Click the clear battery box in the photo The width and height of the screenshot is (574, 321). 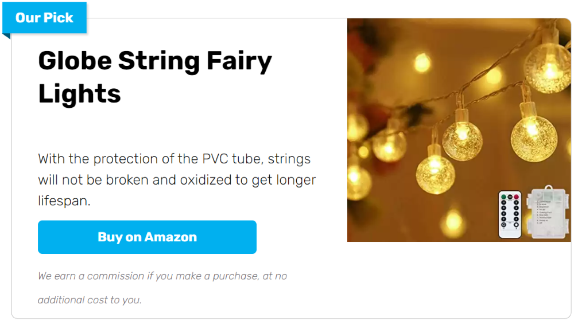tap(548, 213)
